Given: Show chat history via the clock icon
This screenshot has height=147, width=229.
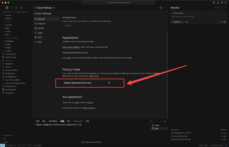Looking at the screenshot, I should click(219, 8).
